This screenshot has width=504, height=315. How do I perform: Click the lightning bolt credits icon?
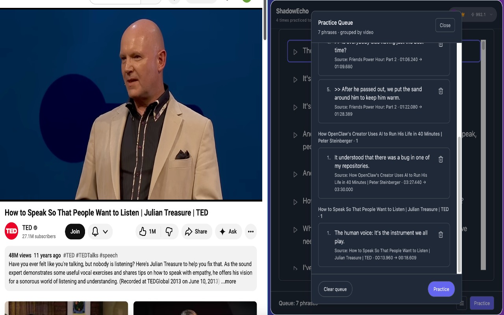(472, 15)
